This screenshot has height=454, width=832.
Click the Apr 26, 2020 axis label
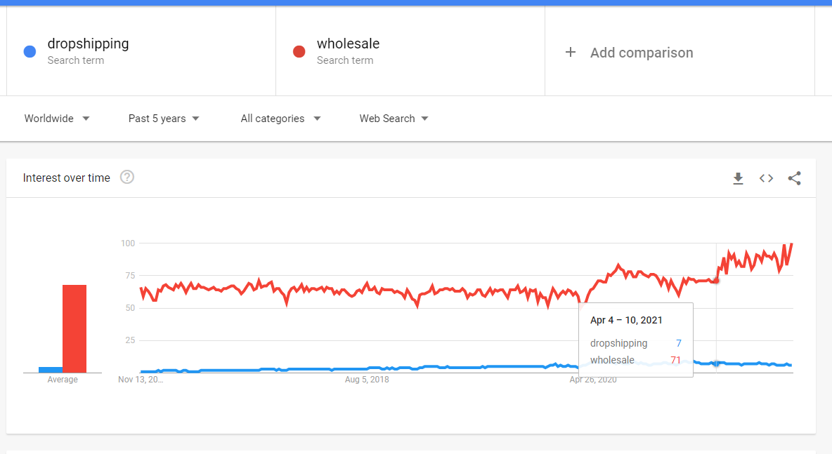point(592,380)
